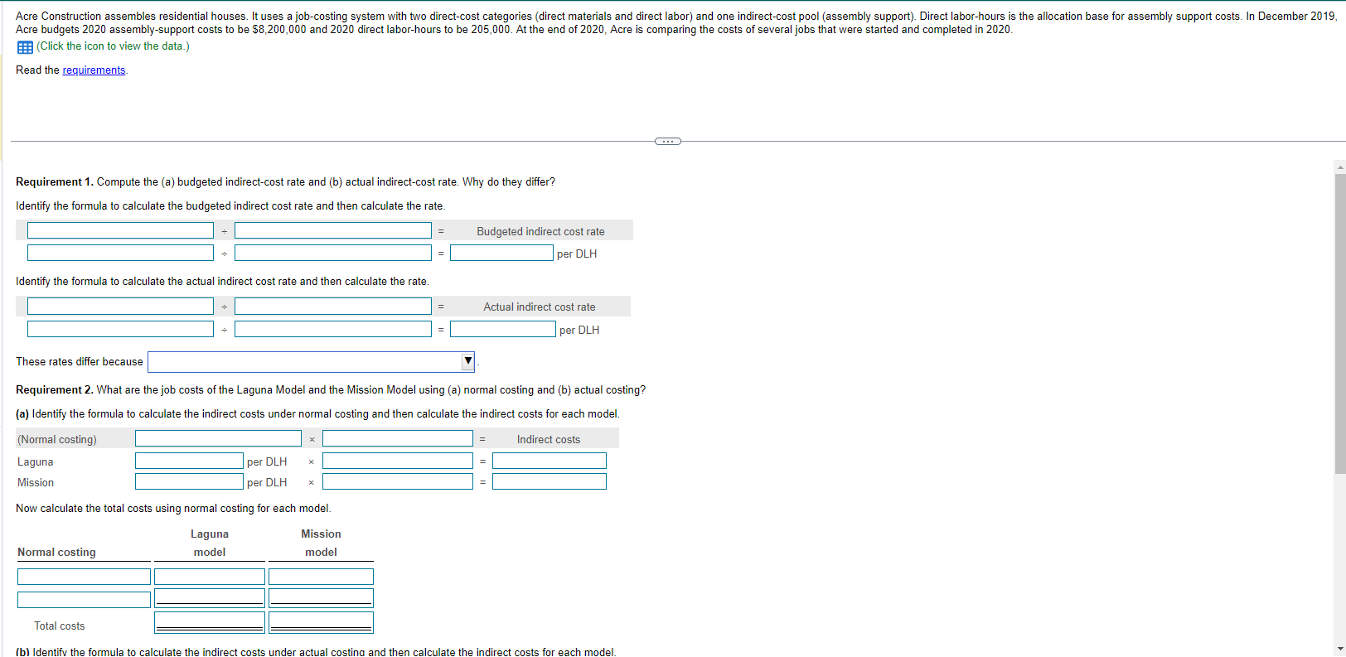This screenshot has width=1346, height=657.
Task: Click the scrollbar down arrow
Action: point(1340,649)
